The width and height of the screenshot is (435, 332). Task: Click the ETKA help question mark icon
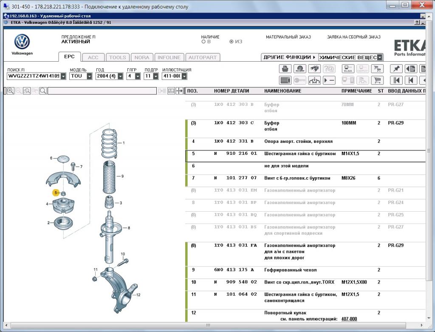coord(417,23)
